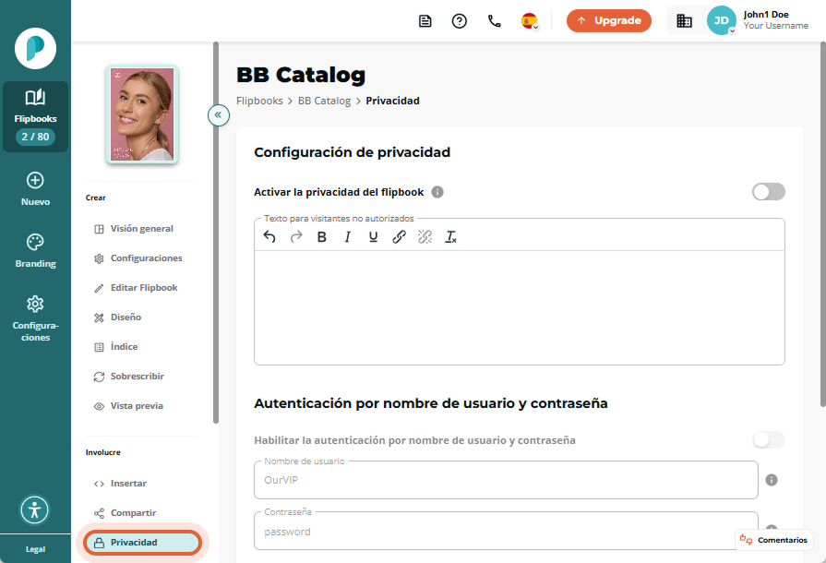Image resolution: width=826 pixels, height=563 pixels.
Task: Clear text formatting in the editor toolbar
Action: coord(450,237)
